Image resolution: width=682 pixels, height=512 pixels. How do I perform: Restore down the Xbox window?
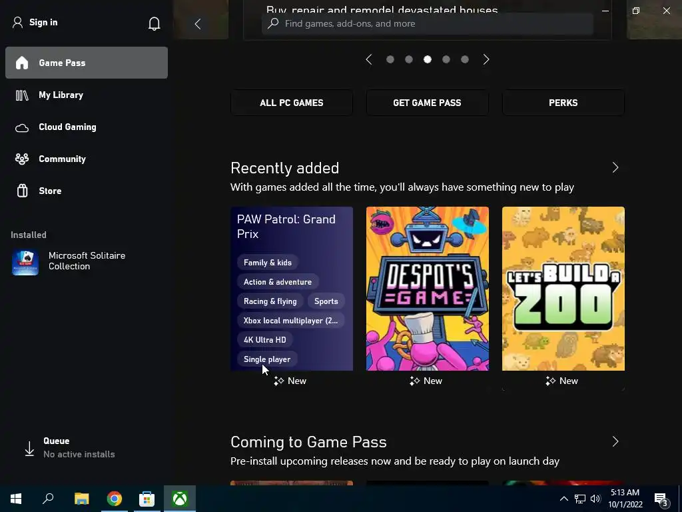(636, 11)
